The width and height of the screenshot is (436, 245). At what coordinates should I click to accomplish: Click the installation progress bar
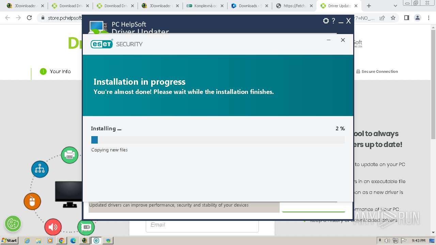click(x=218, y=140)
